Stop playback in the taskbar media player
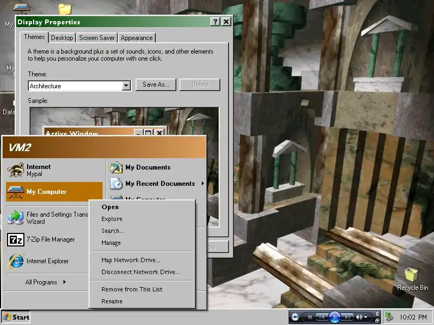This screenshot has height=325, width=434. pos(310,317)
